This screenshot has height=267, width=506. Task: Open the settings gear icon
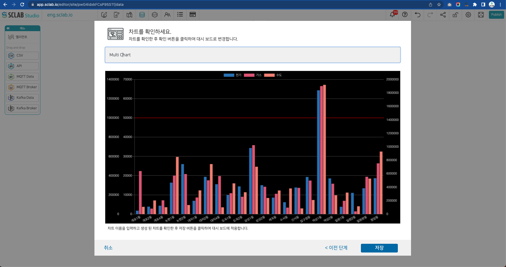click(468, 15)
